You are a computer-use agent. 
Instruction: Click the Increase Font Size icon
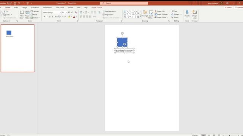tap(69, 12)
